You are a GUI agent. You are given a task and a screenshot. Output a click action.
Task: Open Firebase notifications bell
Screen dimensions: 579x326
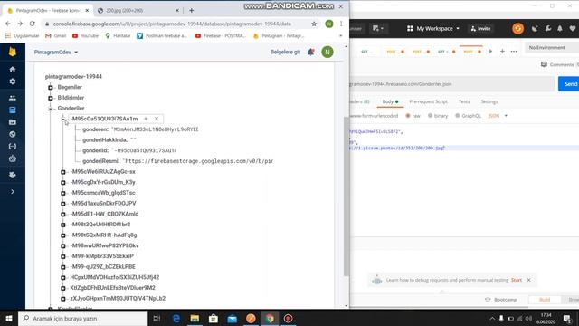point(311,53)
